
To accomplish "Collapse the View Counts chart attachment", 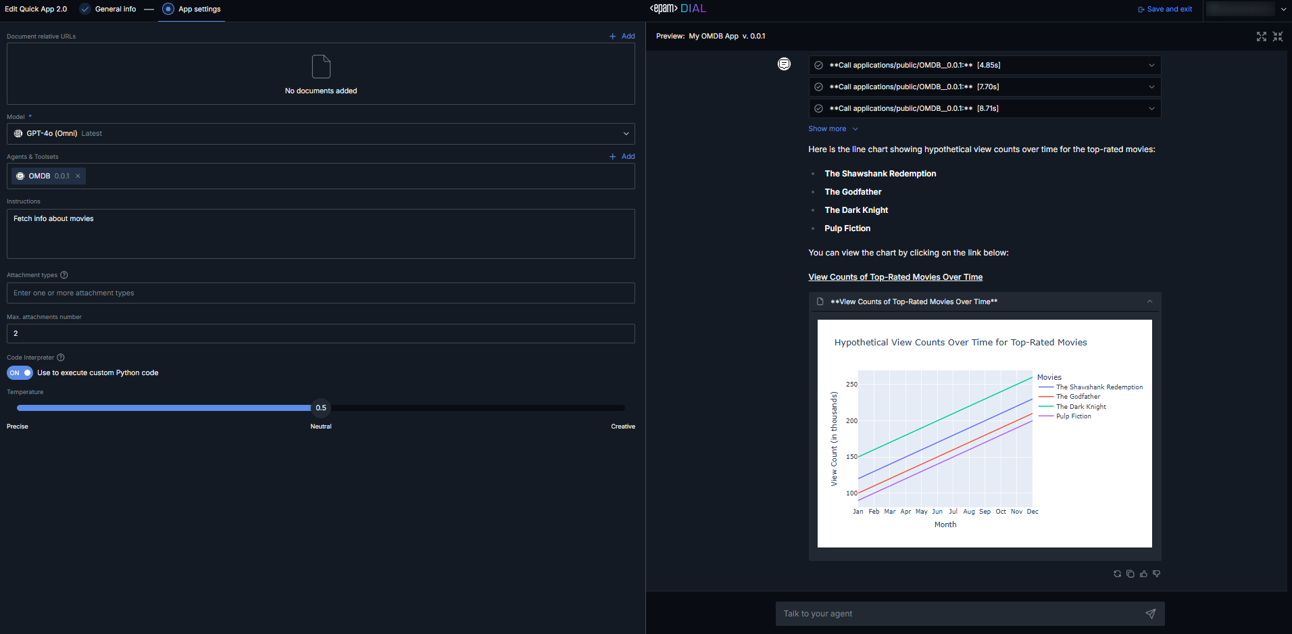I will tap(1149, 301).
